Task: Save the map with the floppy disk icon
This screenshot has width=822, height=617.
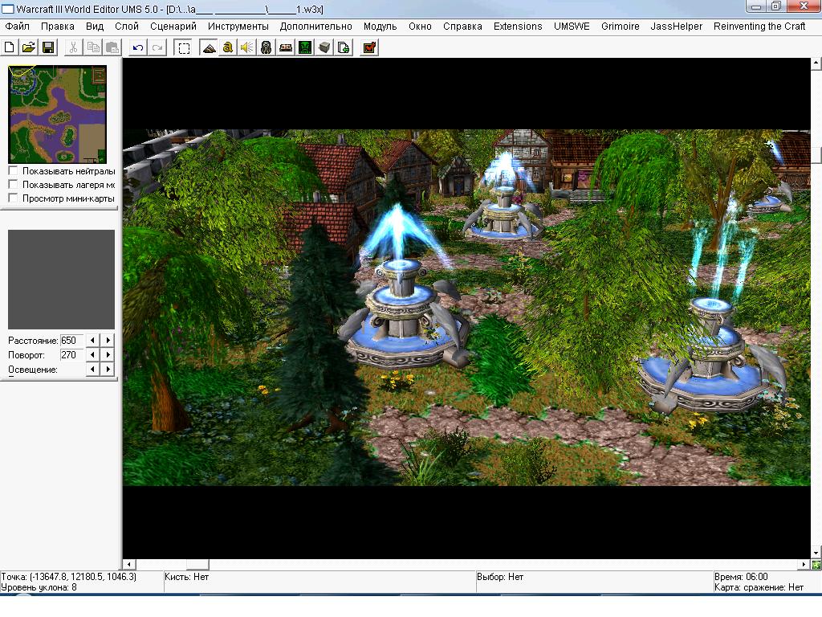Action: pos(48,47)
